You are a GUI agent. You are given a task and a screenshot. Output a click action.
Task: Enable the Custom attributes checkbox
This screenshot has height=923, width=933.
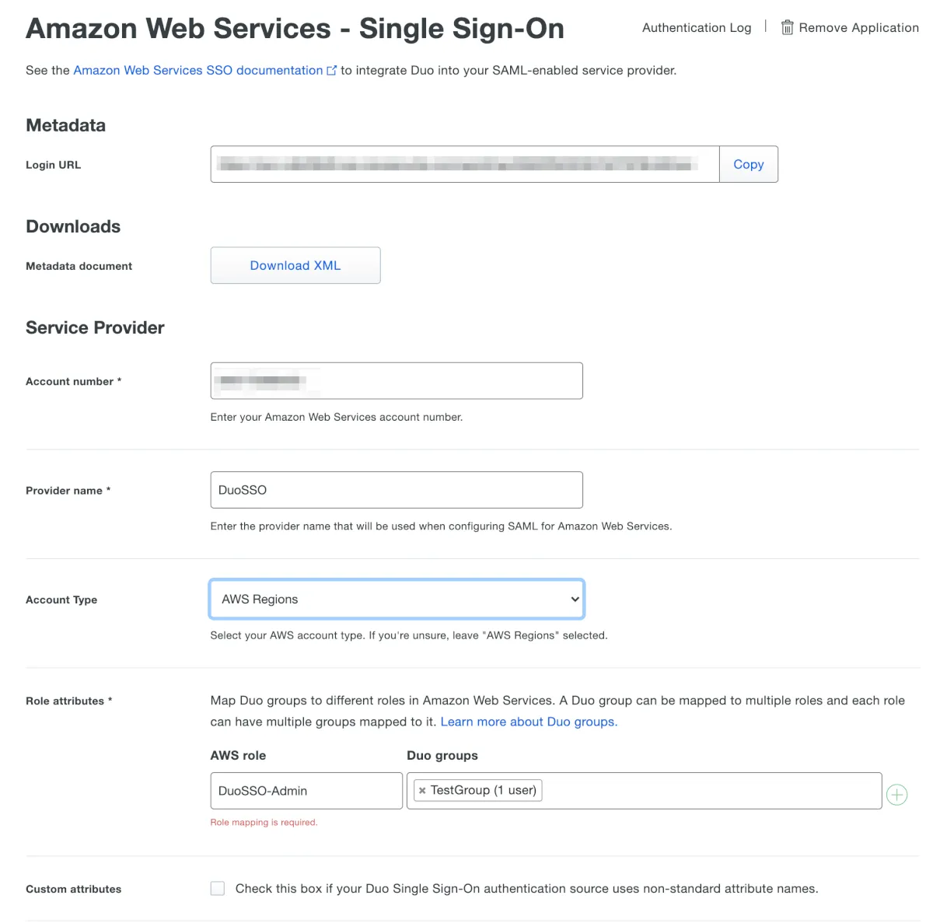218,888
